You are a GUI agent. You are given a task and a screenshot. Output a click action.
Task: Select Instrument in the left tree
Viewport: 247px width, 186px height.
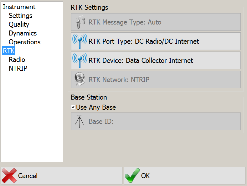click(19, 7)
